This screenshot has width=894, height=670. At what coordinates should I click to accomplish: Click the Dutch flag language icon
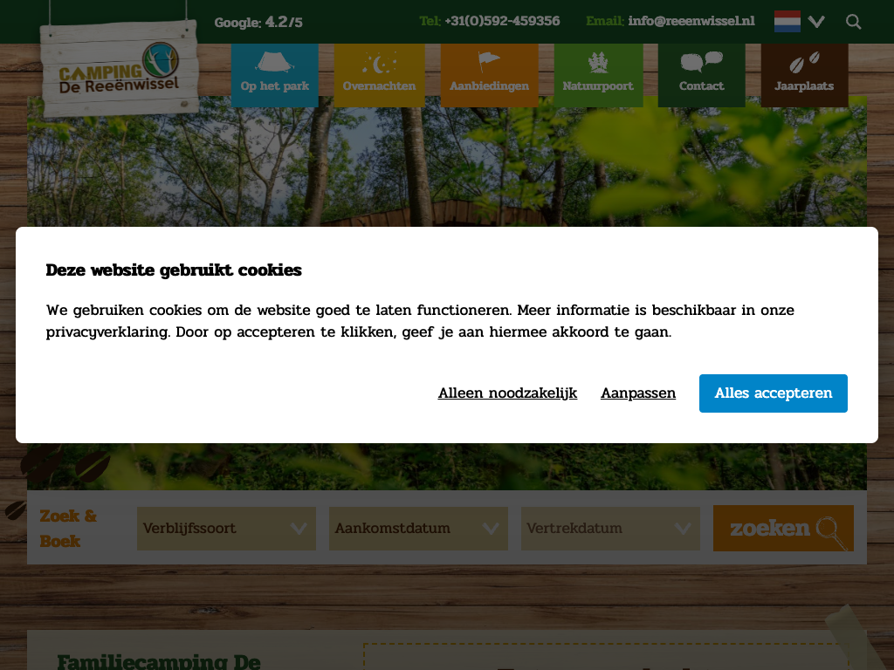(x=787, y=22)
